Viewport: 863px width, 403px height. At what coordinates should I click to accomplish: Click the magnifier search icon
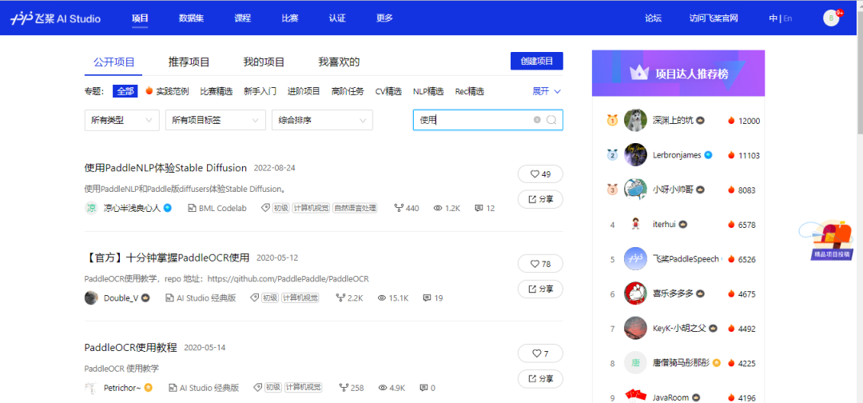[551, 119]
